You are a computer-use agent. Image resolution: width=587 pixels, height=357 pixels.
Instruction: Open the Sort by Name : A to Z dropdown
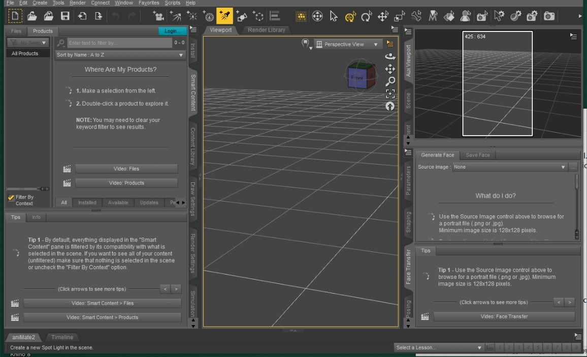pyautogui.click(x=120, y=54)
